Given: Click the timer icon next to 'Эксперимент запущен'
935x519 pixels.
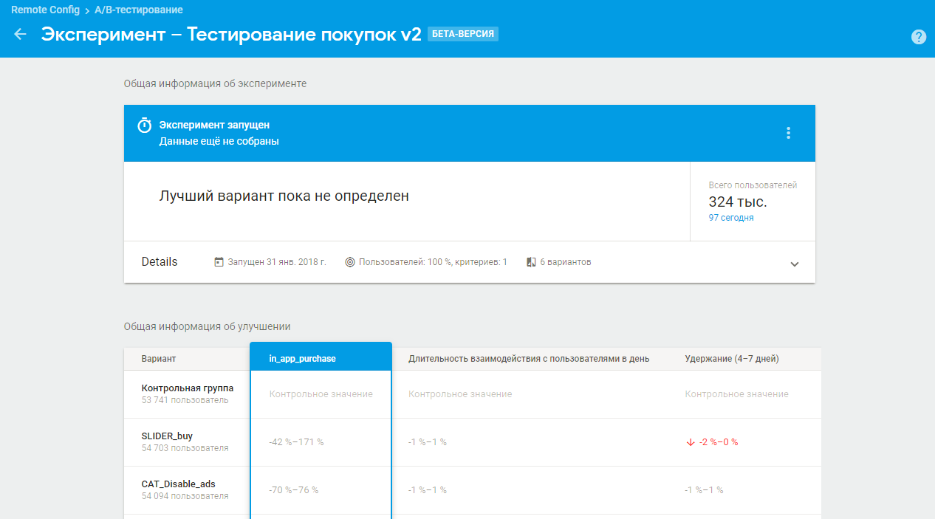Looking at the screenshot, I should pos(144,125).
